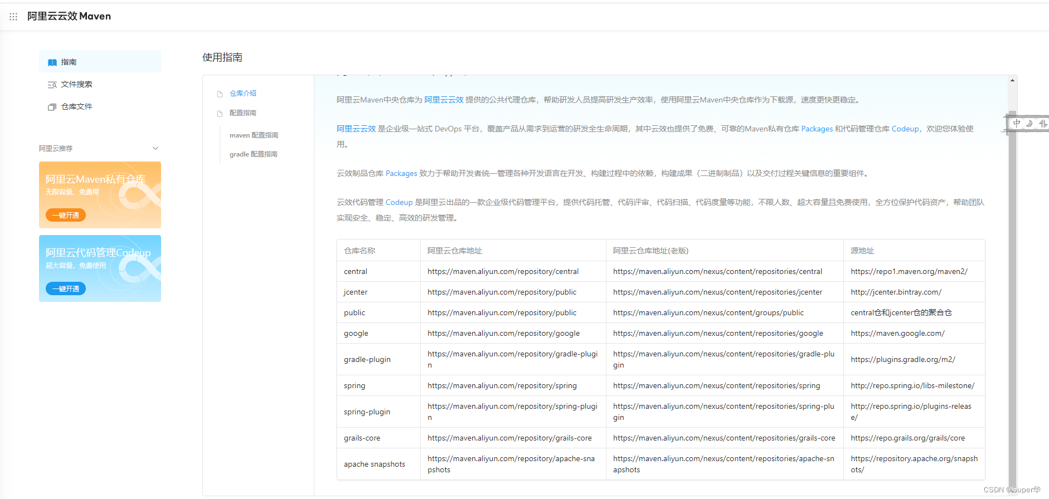Click https://maven.google.com/ source address
The width and height of the screenshot is (1049, 499).
point(898,333)
